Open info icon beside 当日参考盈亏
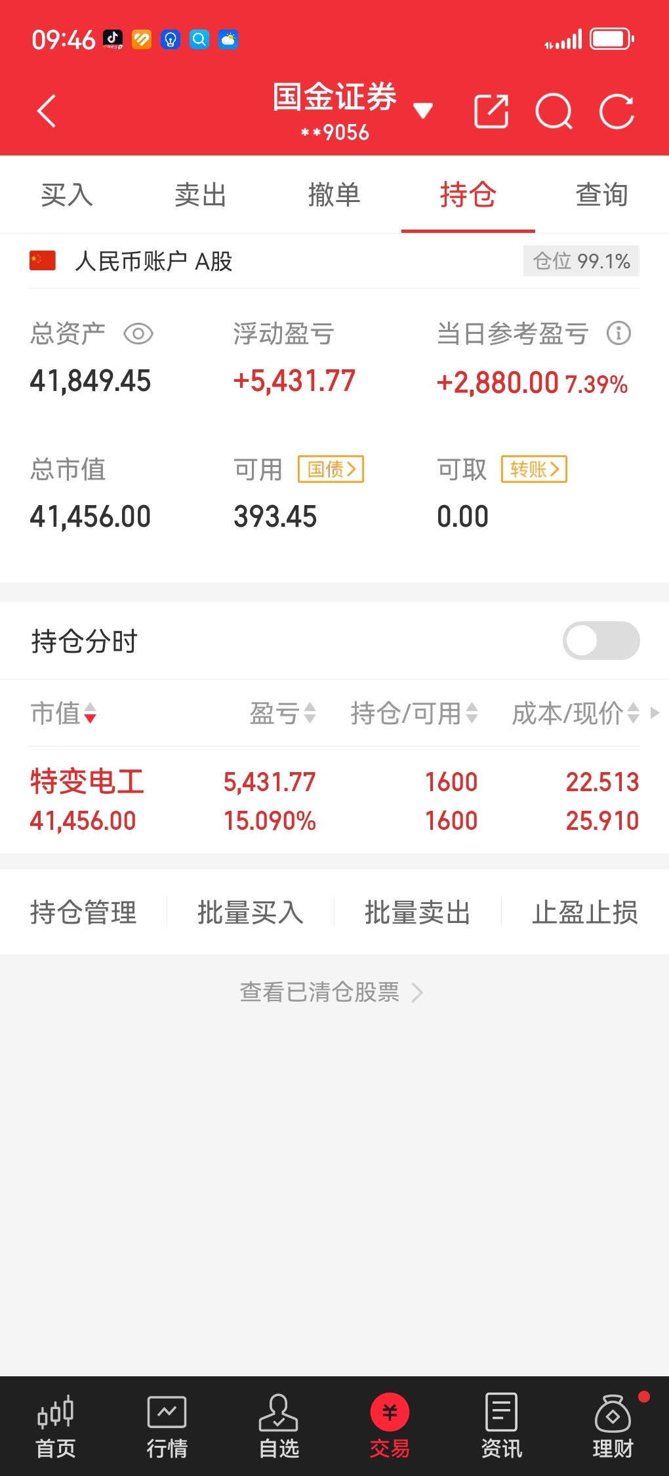 [618, 333]
